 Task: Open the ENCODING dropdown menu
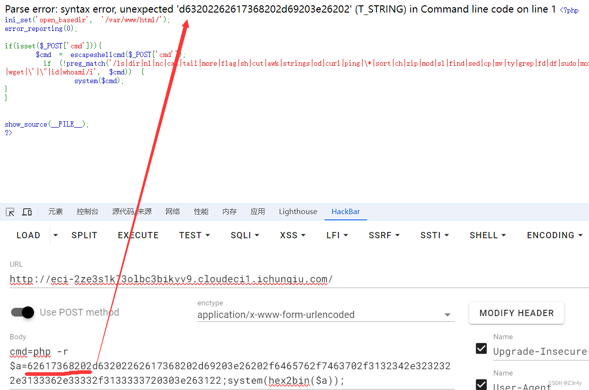pyautogui.click(x=554, y=235)
